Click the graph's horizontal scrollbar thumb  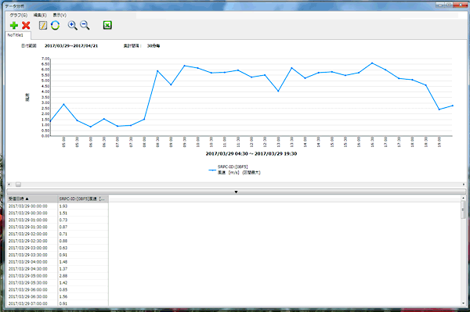click(18, 185)
